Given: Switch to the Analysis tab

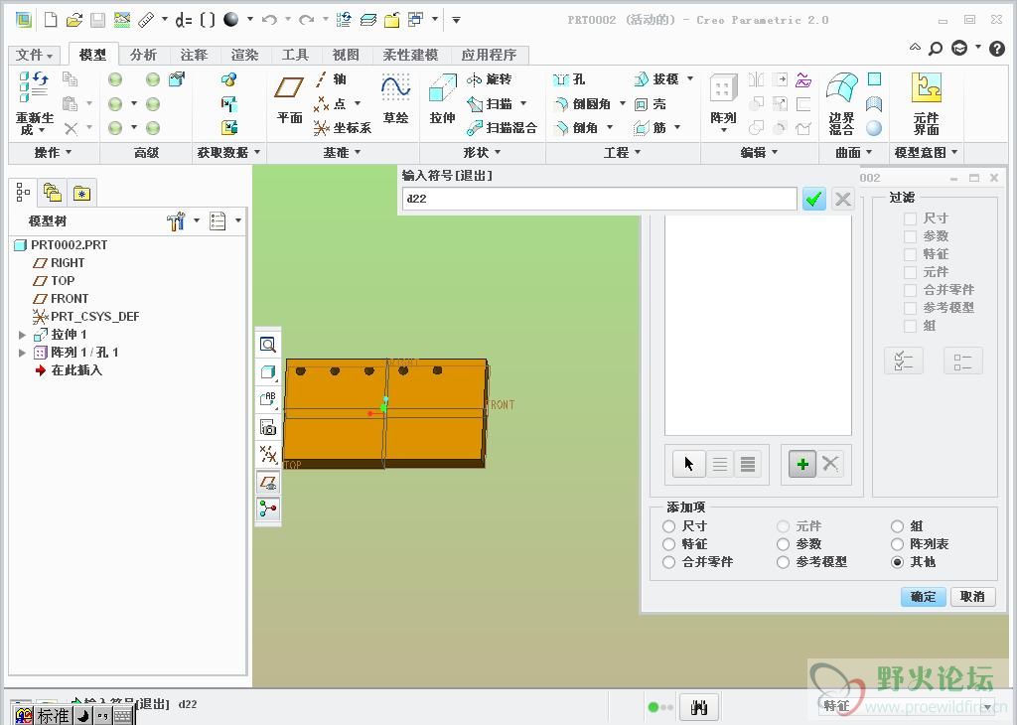Looking at the screenshot, I should pos(143,56).
